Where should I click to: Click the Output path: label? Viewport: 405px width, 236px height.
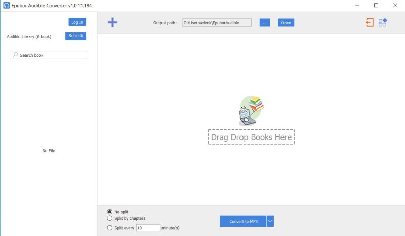(x=165, y=23)
